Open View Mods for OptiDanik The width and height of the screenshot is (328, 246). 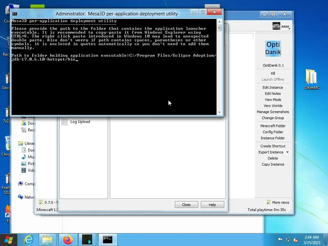tap(273, 100)
